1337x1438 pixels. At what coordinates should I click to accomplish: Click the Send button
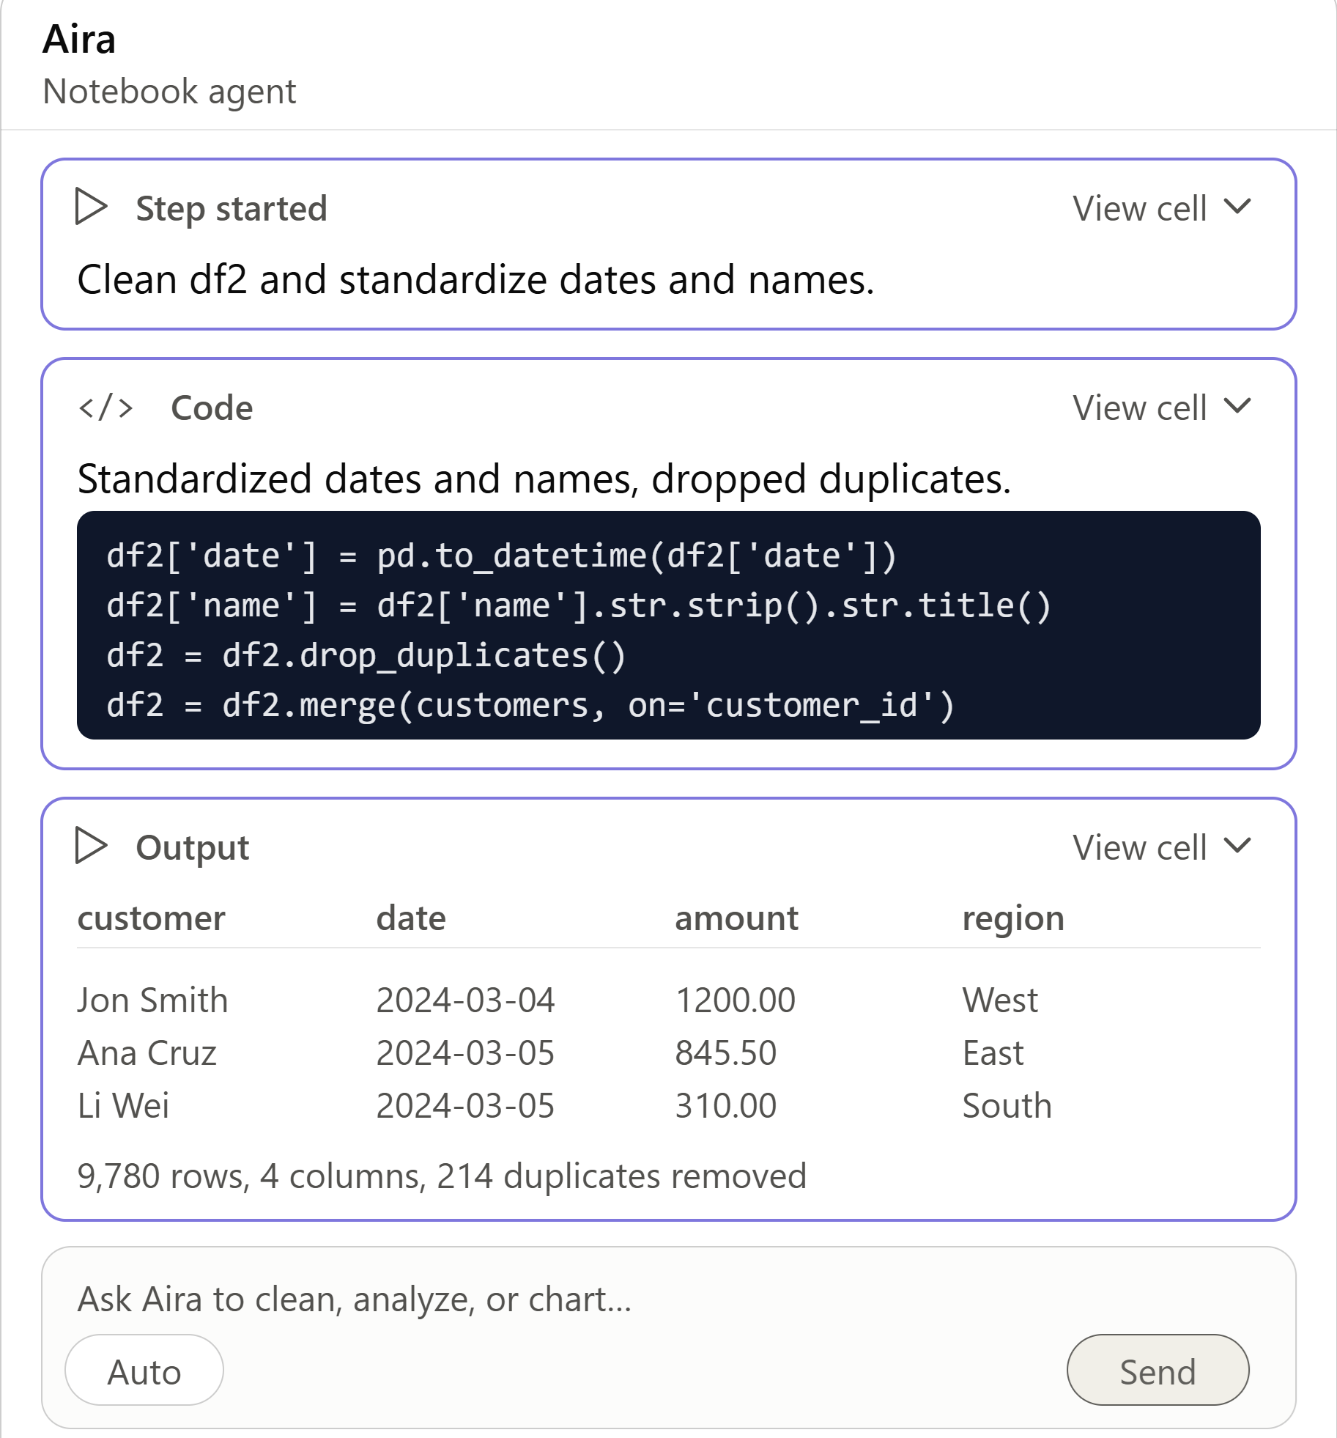point(1158,1371)
